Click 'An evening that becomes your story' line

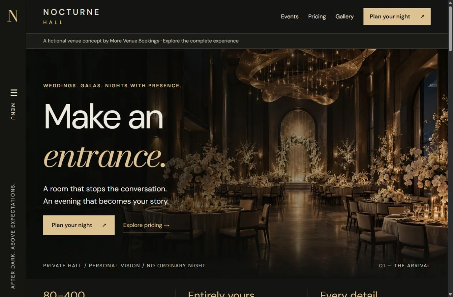106,201
